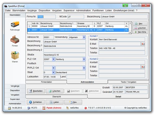
Task: Open the Firmen factory icon
Action: click(x=15, y=40)
